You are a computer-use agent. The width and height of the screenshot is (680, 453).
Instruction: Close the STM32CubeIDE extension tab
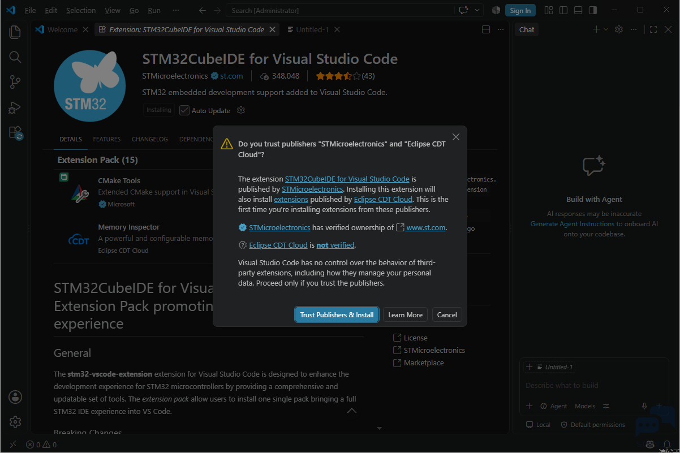pyautogui.click(x=273, y=29)
